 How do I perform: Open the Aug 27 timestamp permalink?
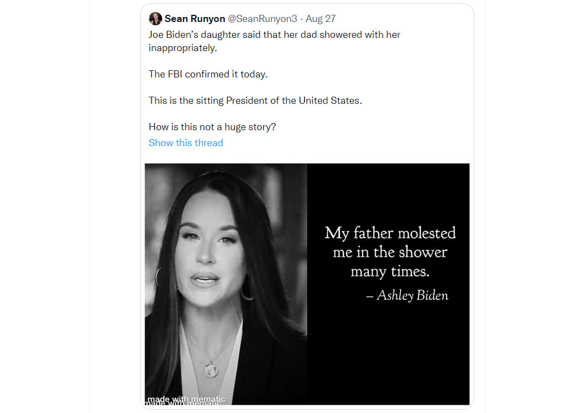[x=320, y=19]
